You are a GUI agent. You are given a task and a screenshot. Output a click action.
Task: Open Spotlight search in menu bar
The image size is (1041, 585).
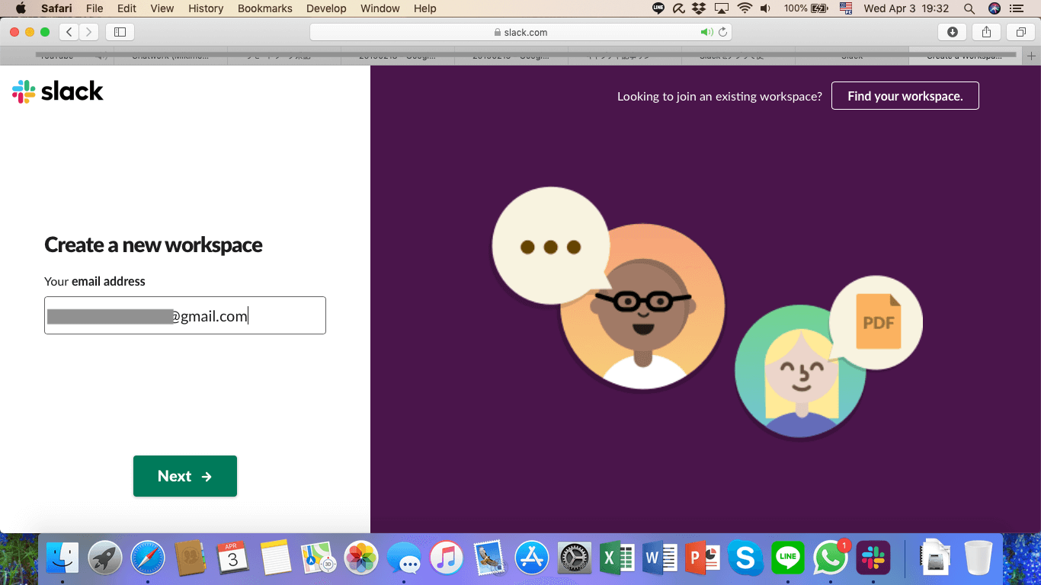(969, 8)
